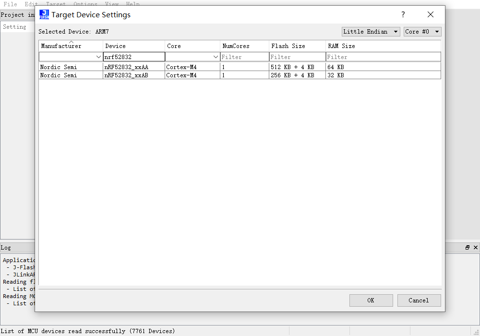The image size is (480, 336).
Task: Open the Core #0 dropdown
Action: (422, 32)
